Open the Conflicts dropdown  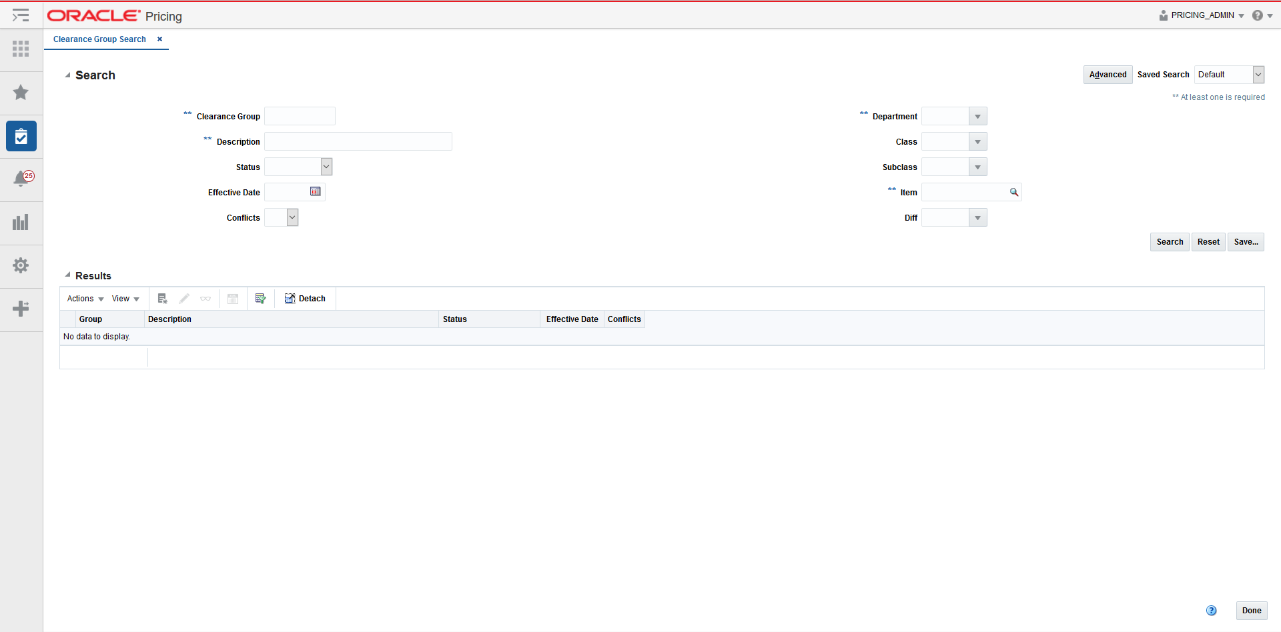click(291, 217)
